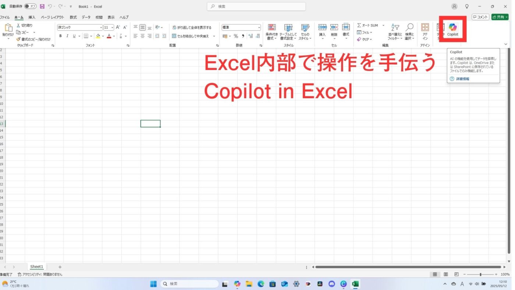Image resolution: width=515 pixels, height=290 pixels.
Task: Switch to Data データ tab
Action: [86, 17]
